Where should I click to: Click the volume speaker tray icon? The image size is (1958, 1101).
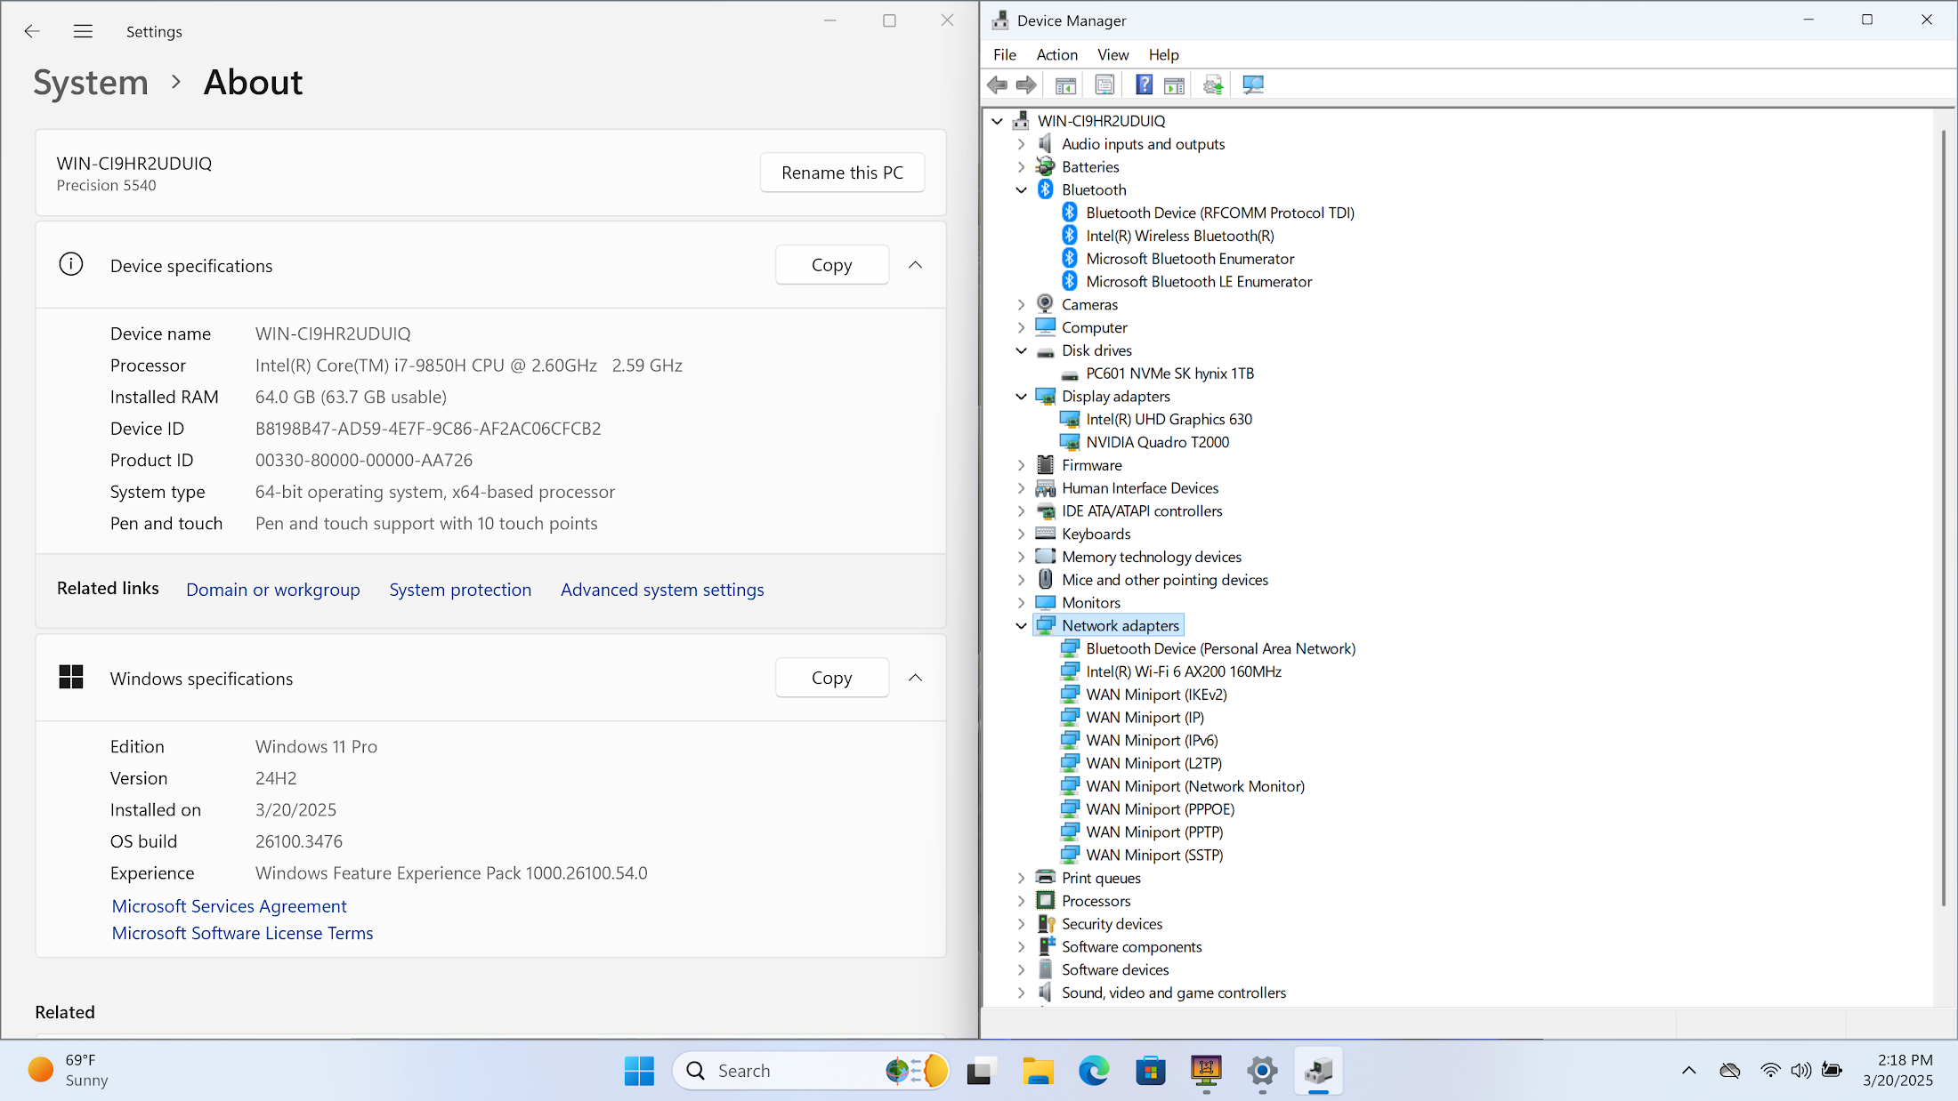click(x=1800, y=1070)
